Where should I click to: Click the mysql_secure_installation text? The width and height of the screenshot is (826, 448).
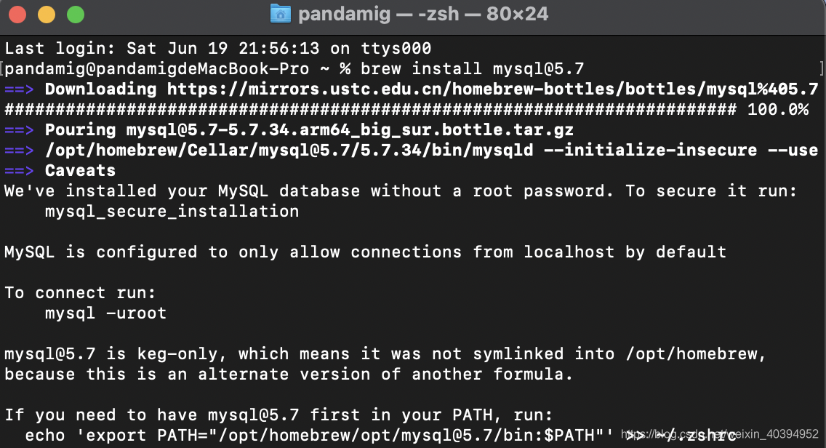tap(172, 211)
